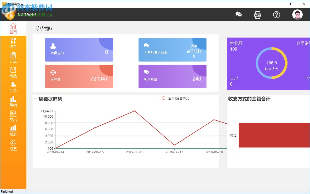The width and height of the screenshot is (310, 194).
Task: Click the box icon on 库存数 card
Action: point(53,72)
